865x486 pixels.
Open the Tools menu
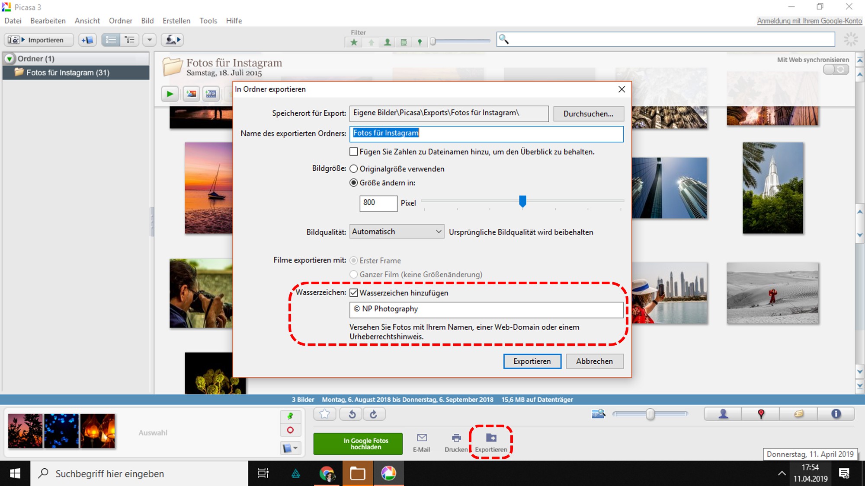208,21
